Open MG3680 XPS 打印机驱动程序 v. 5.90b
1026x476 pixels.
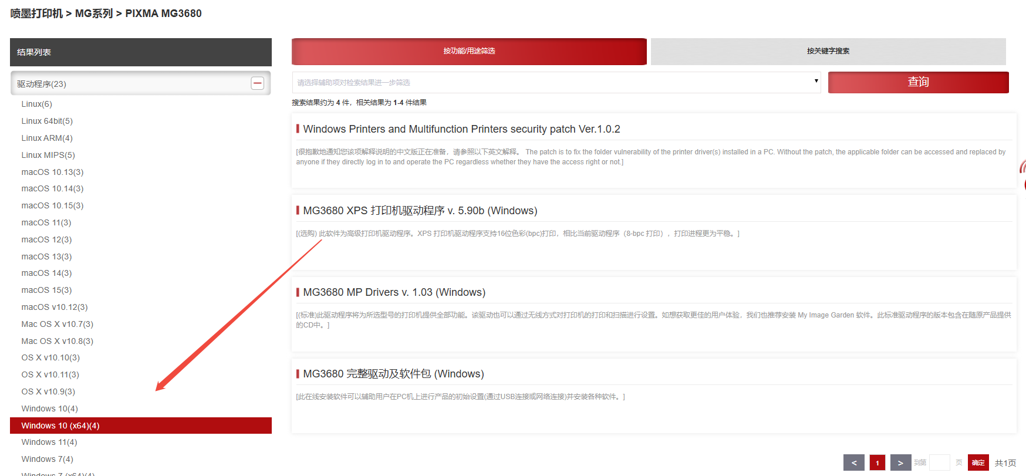click(420, 211)
